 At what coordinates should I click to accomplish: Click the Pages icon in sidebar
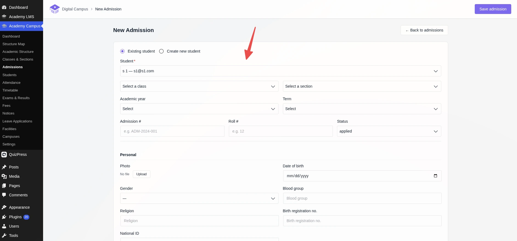[4, 186]
